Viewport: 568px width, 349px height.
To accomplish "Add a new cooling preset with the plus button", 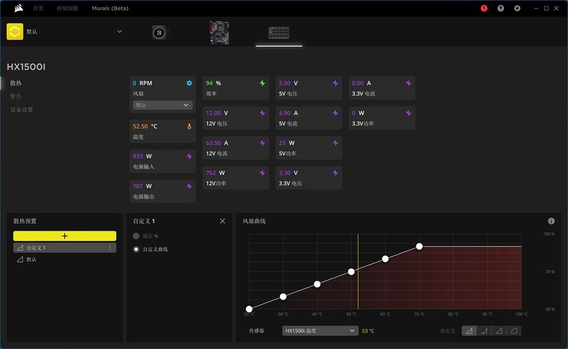I will [x=65, y=236].
